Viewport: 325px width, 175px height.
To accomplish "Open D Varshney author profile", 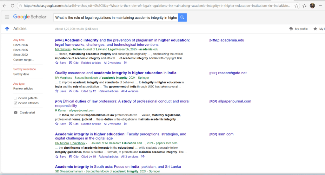I will tap(78, 143).
